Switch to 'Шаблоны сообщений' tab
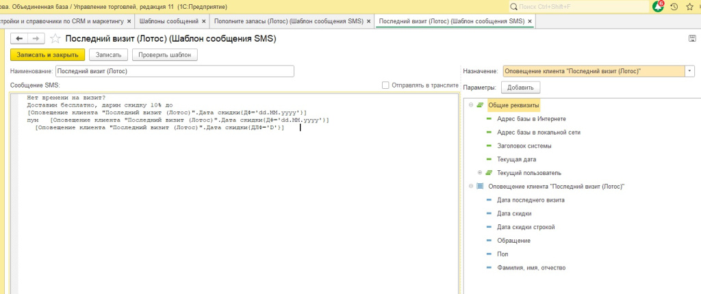 tap(168, 21)
